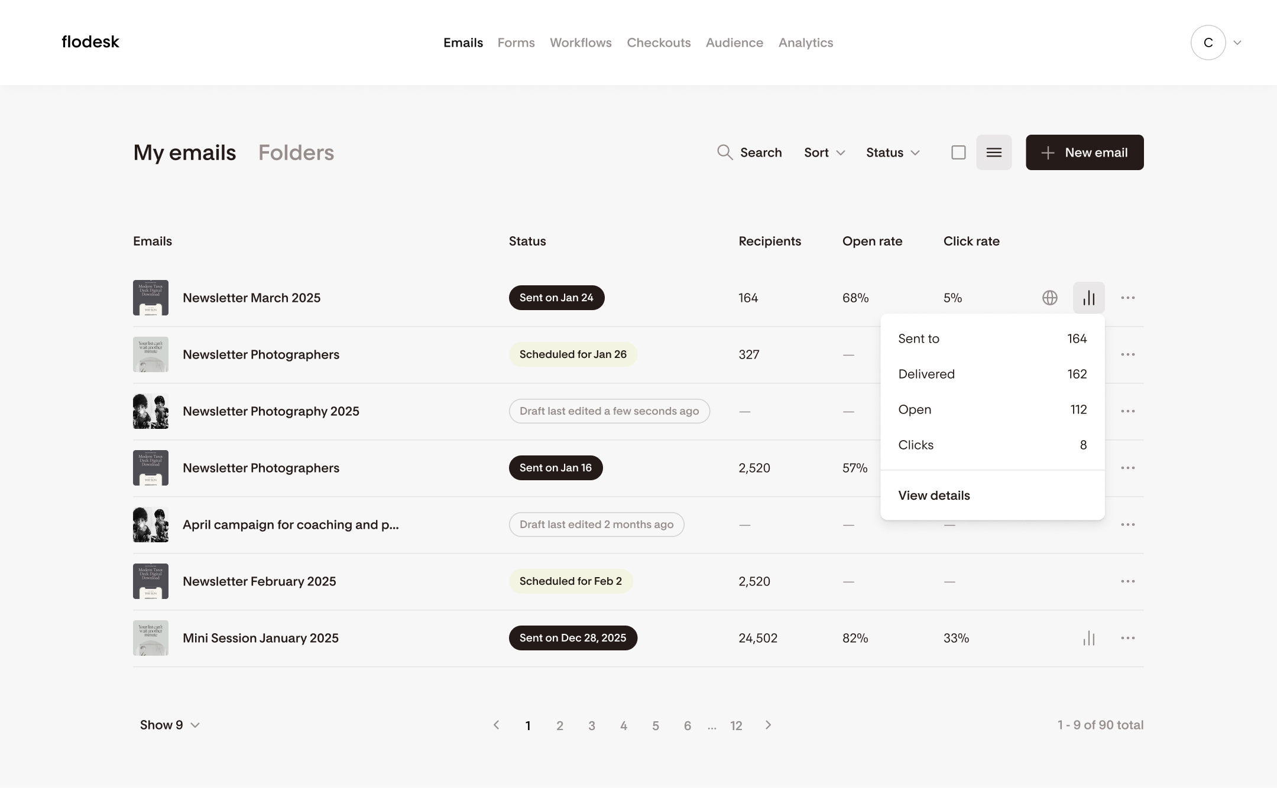This screenshot has height=788, width=1277.
Task: Open the three-dot menu for Newsletter February 2025
Action: pyautogui.click(x=1127, y=581)
